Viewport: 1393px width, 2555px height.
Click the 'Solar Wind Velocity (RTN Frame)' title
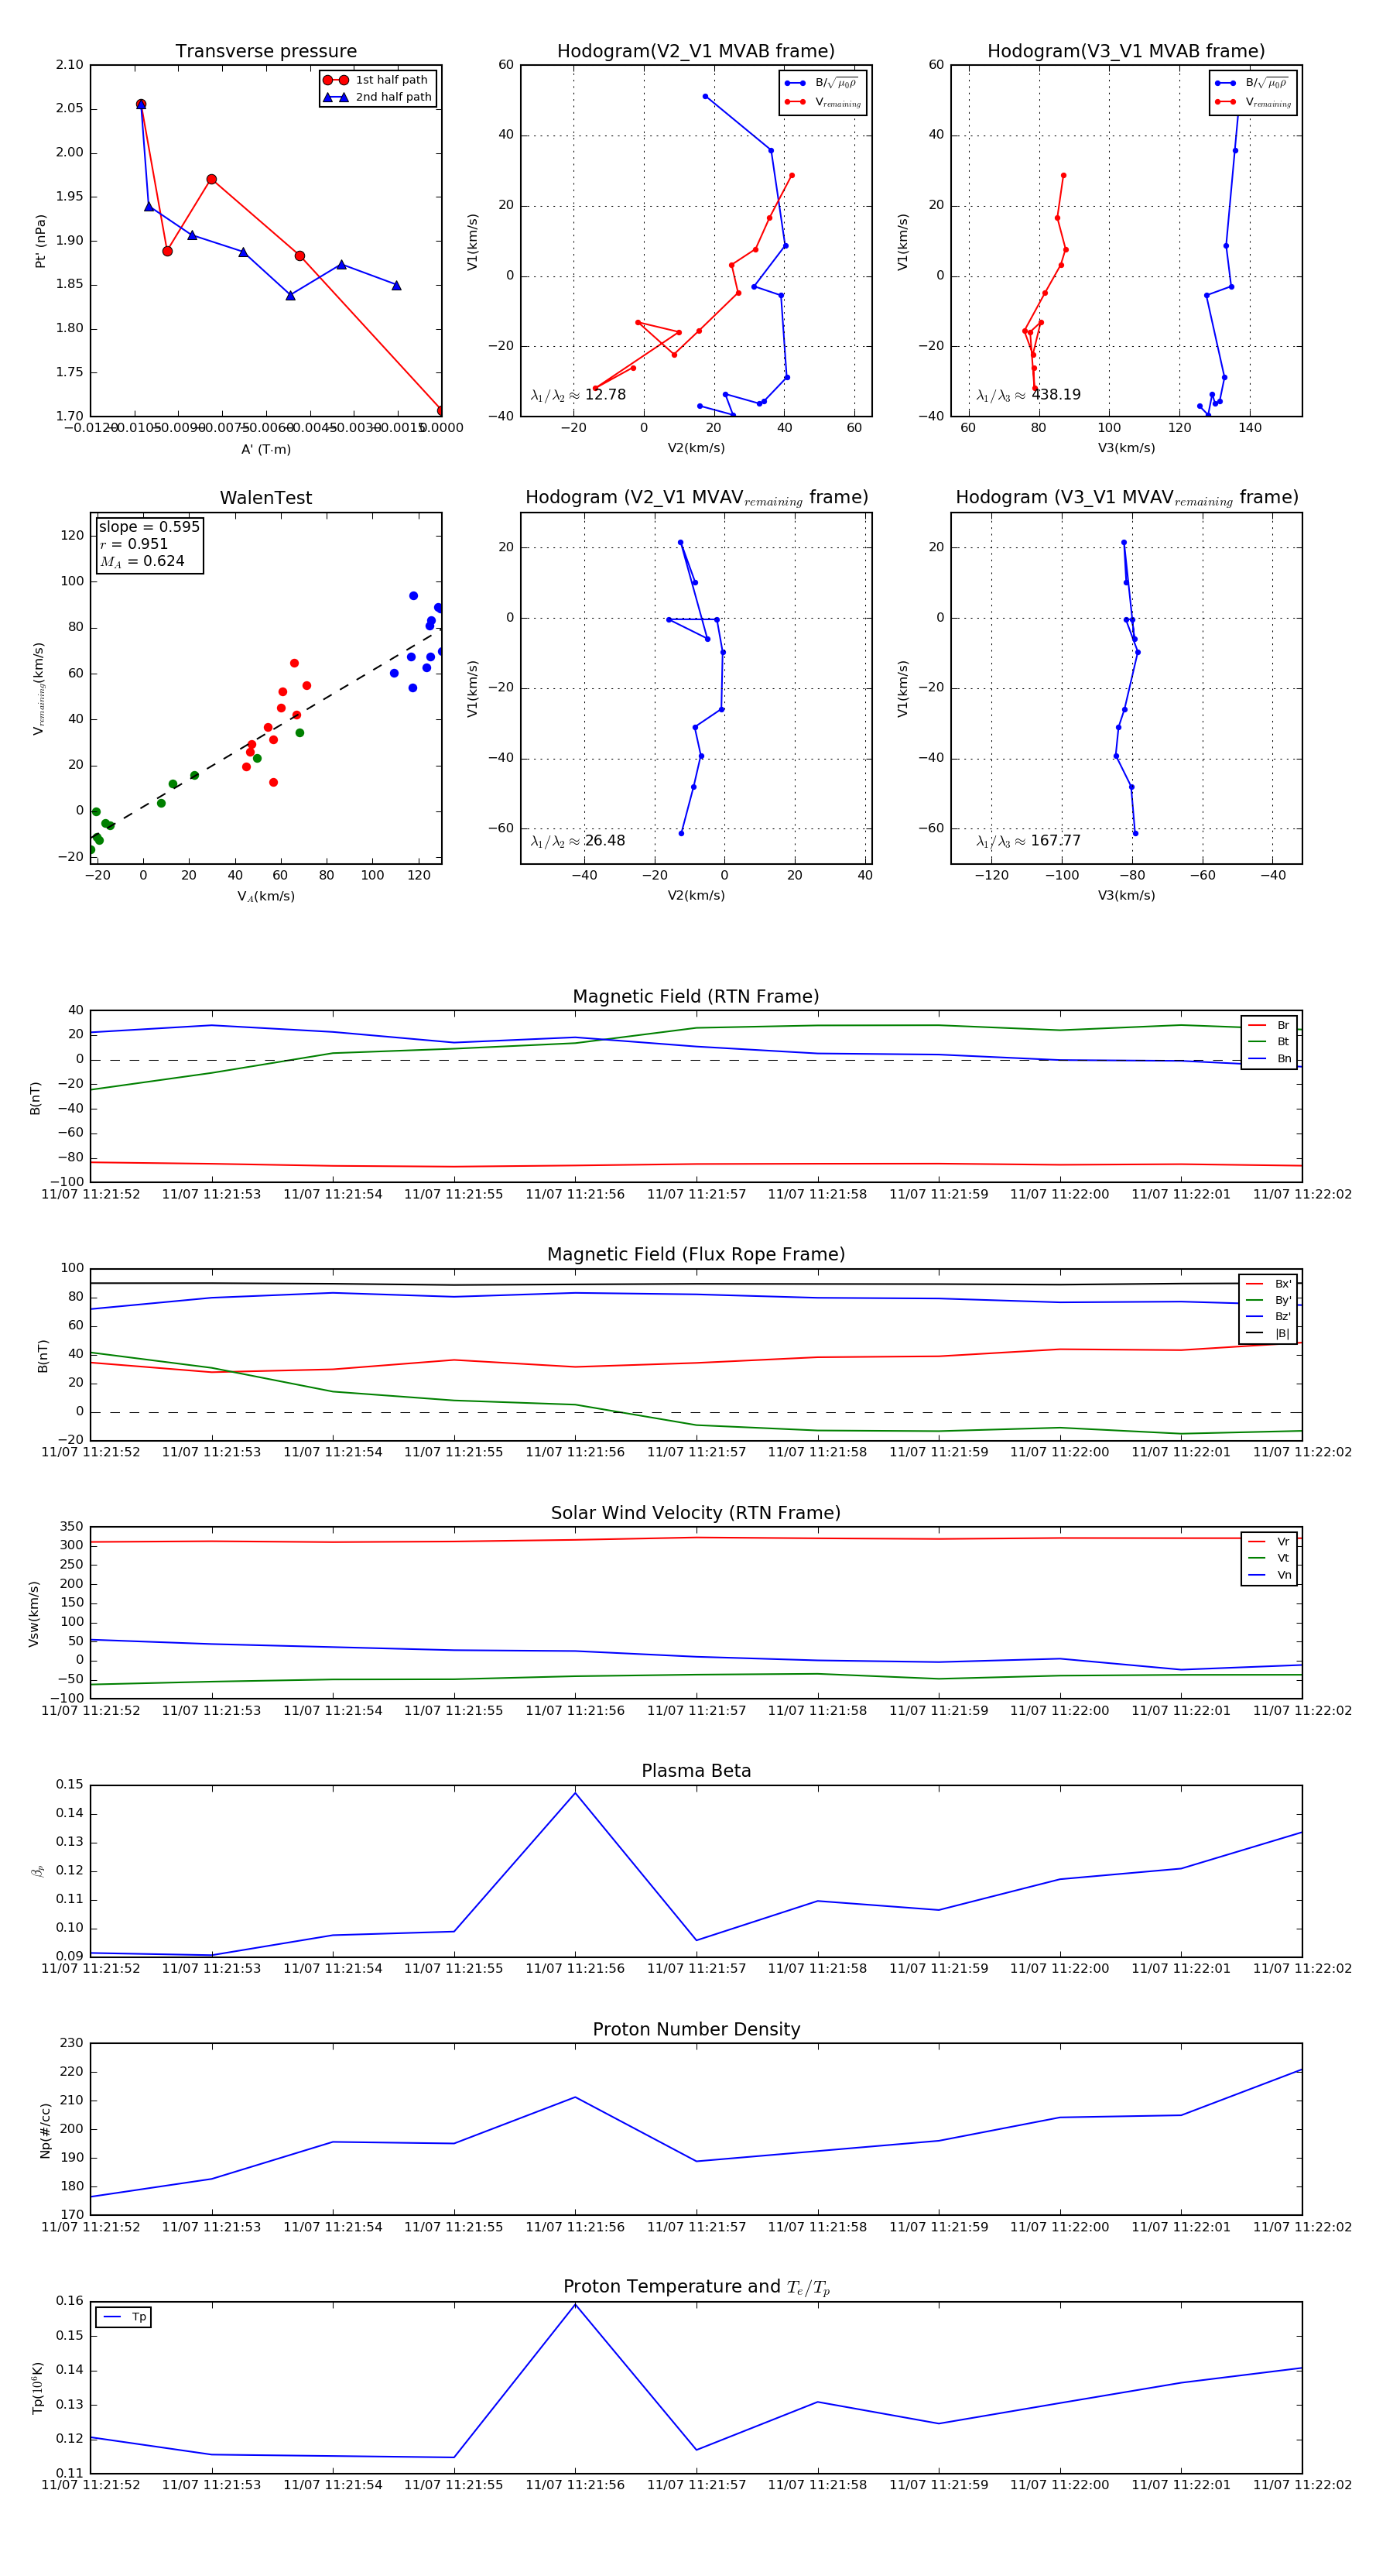[696, 1513]
